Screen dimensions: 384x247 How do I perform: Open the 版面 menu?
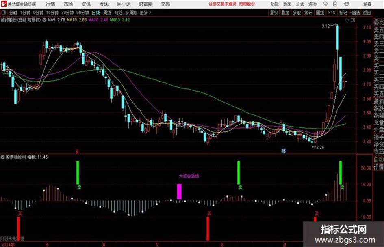click(287, 4)
